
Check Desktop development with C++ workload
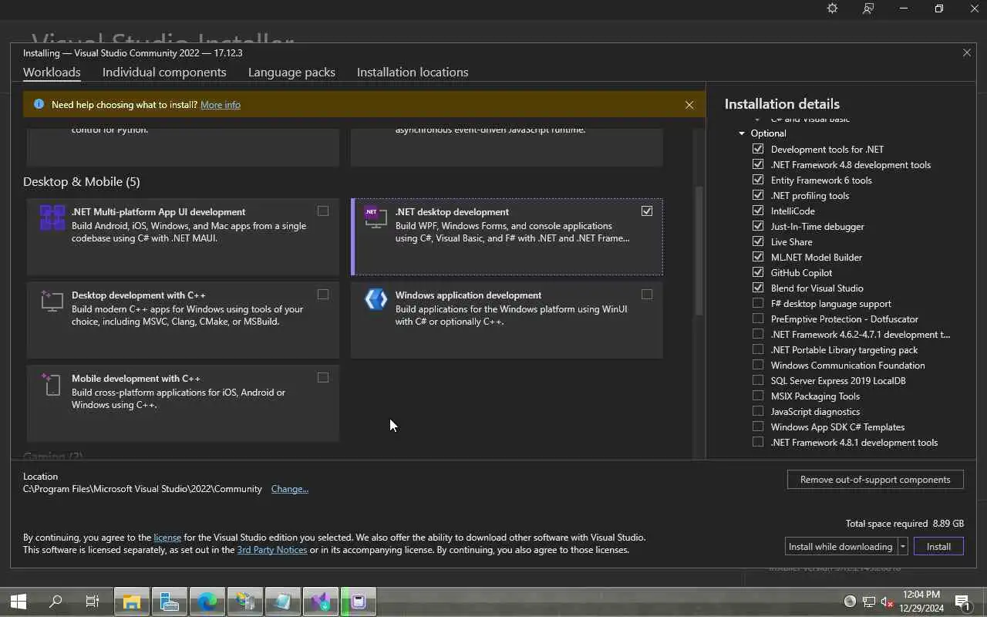pos(323,295)
